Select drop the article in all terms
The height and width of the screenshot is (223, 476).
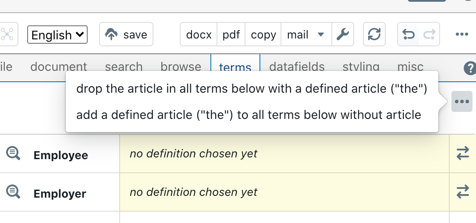pos(252,88)
